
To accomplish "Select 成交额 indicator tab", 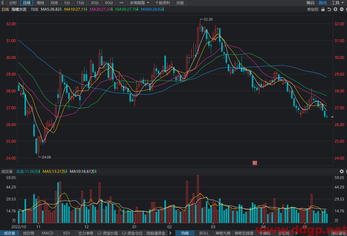I will pos(28,233).
